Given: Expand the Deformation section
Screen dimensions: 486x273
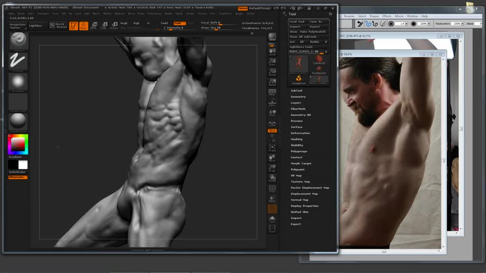Looking at the screenshot, I should tap(300, 133).
